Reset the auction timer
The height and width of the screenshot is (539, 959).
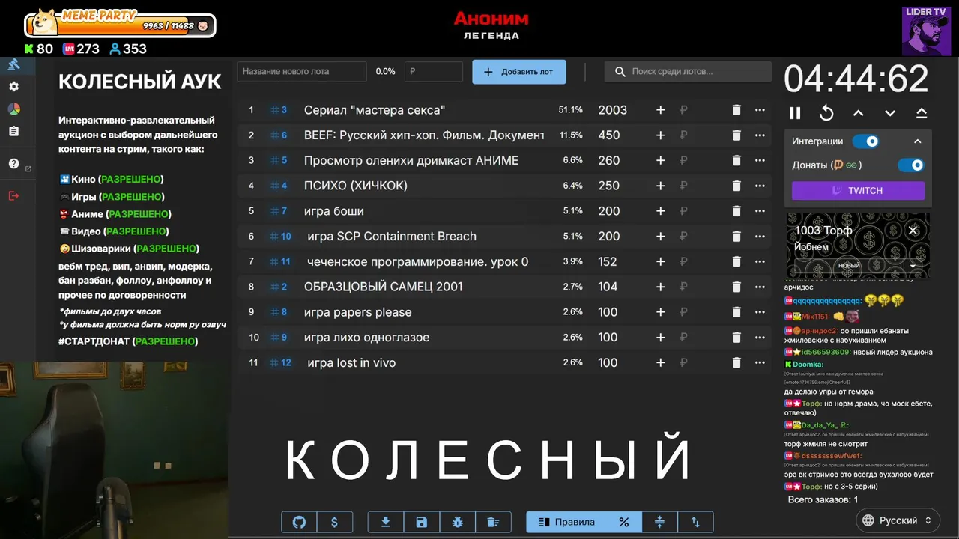pos(826,113)
